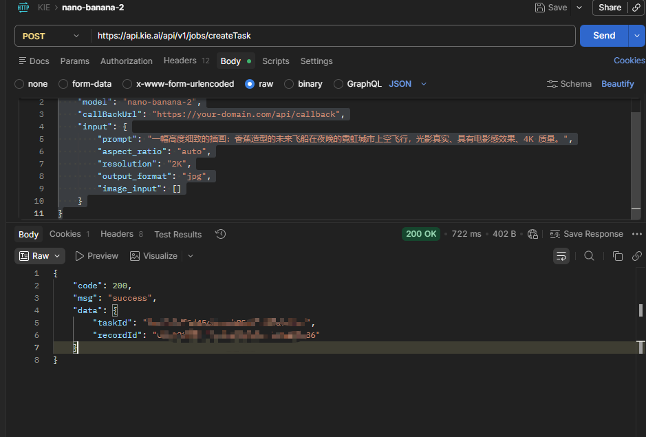Open the Test Results response tab
This screenshot has height=437, width=646.
point(177,234)
